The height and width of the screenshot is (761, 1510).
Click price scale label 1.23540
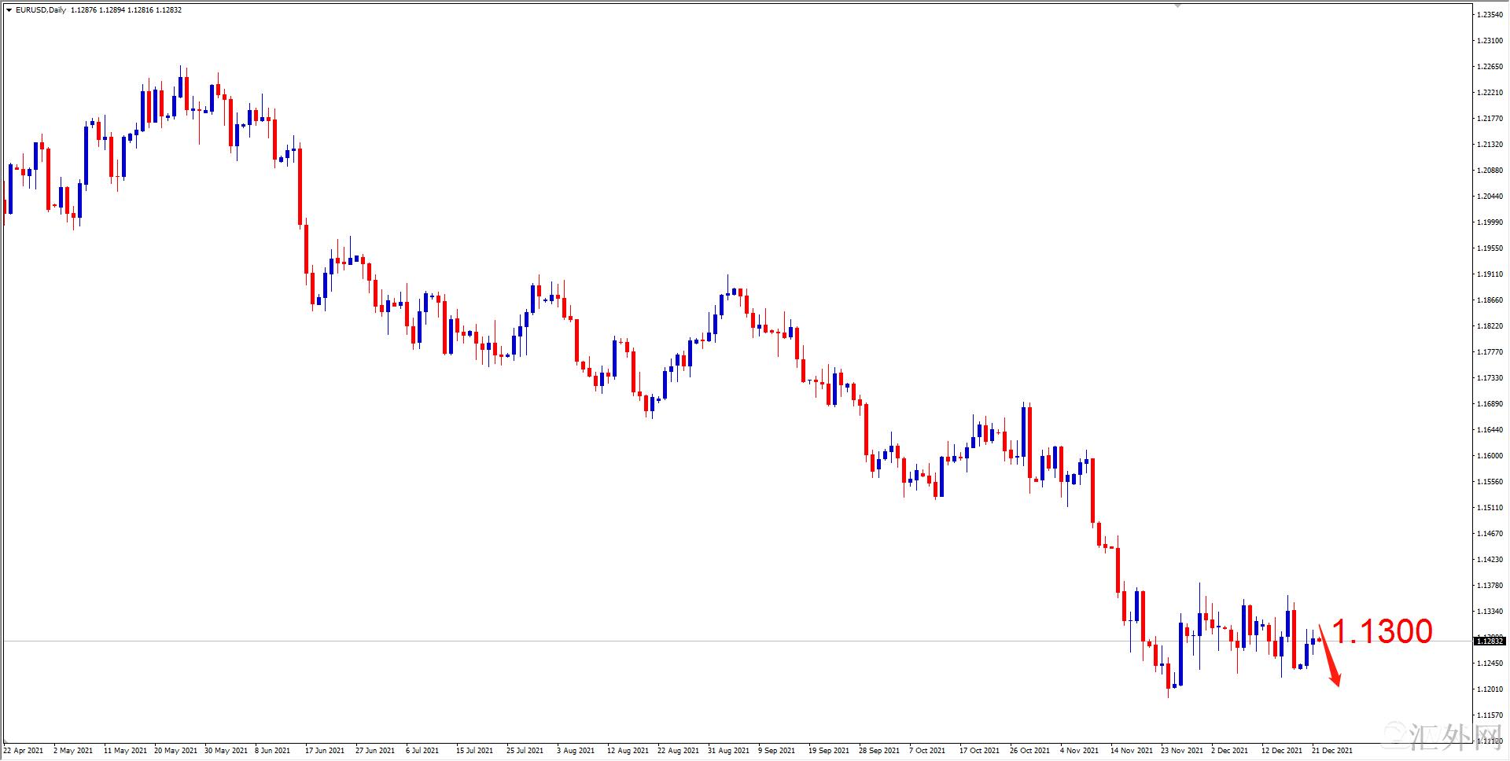[x=1490, y=15]
